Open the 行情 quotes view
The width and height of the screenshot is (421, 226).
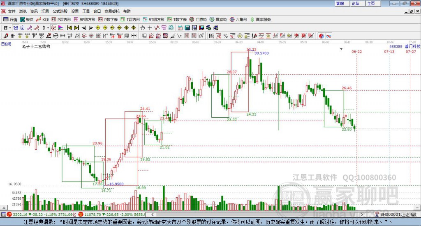[10, 20]
